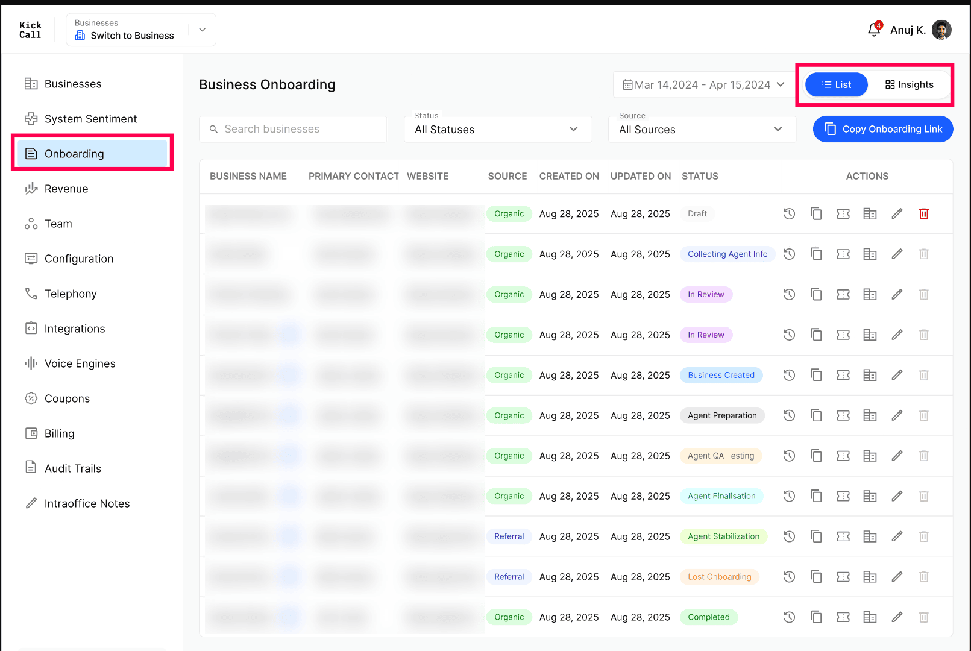Click Copy Onboarding Link button
The height and width of the screenshot is (651, 971).
(883, 129)
